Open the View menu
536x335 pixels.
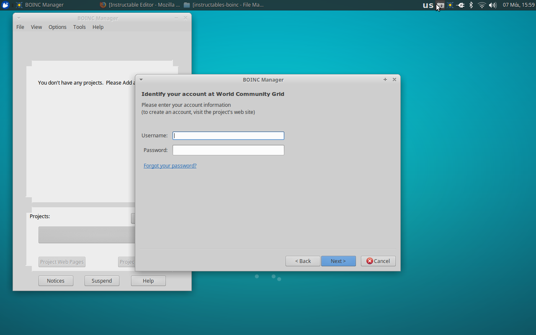pos(36,27)
